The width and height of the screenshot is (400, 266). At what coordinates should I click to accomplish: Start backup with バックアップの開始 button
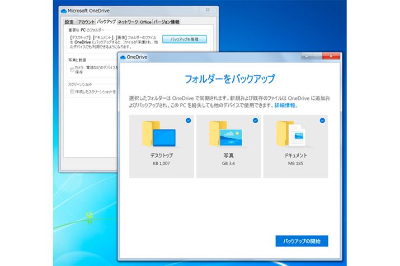point(302,241)
